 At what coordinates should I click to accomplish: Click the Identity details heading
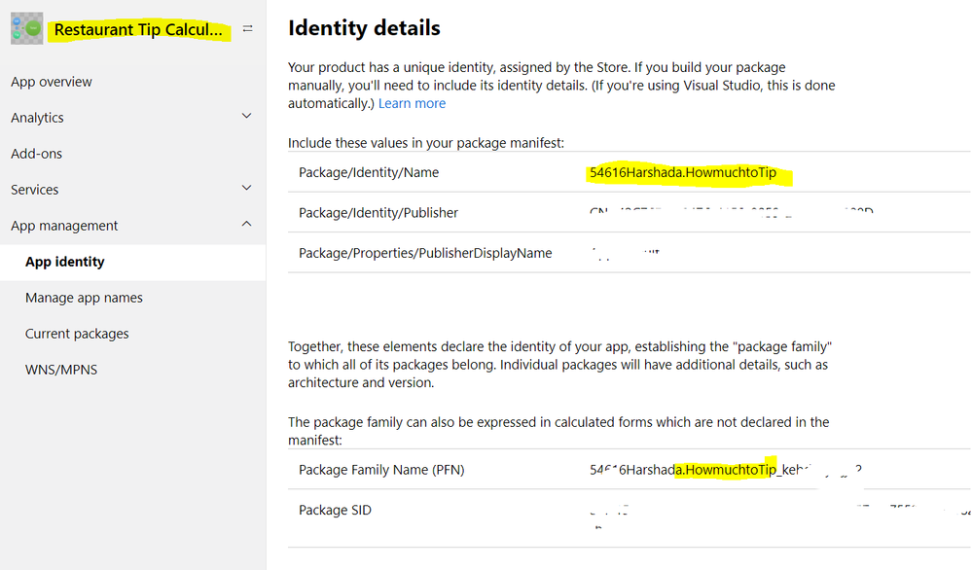[x=364, y=28]
